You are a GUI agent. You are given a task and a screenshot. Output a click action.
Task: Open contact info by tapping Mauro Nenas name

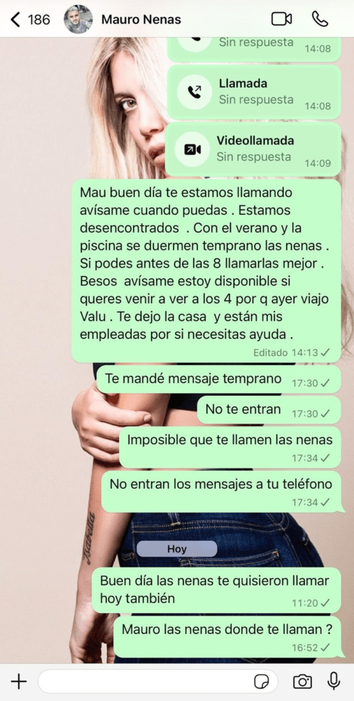(x=141, y=20)
